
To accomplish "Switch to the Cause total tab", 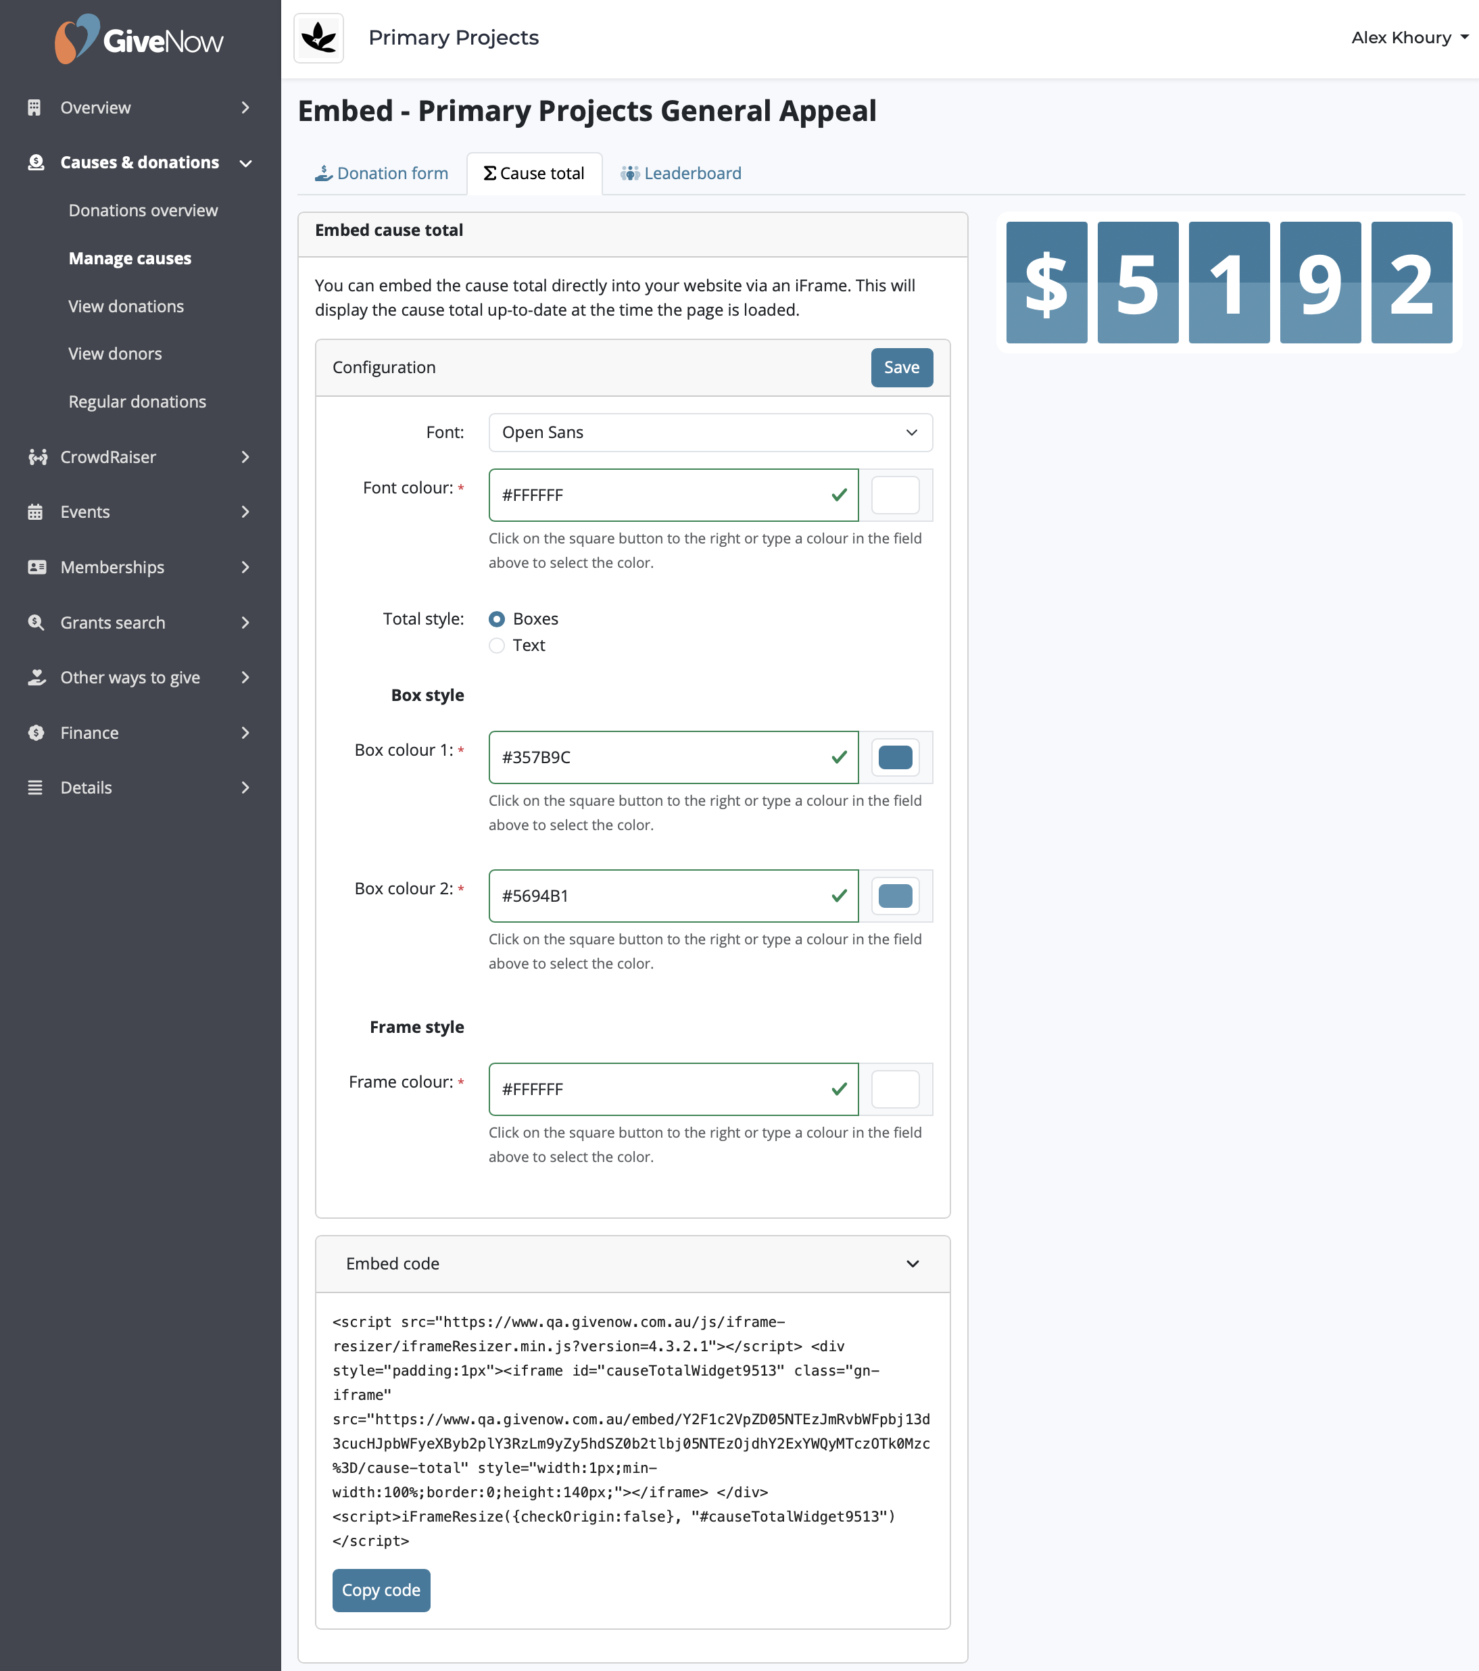I will click(x=535, y=173).
